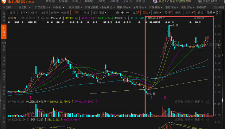Select the 日线 daily tab
225x129 pixels.
(x=76, y=13)
